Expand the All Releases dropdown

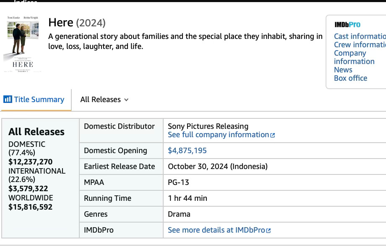click(x=104, y=100)
